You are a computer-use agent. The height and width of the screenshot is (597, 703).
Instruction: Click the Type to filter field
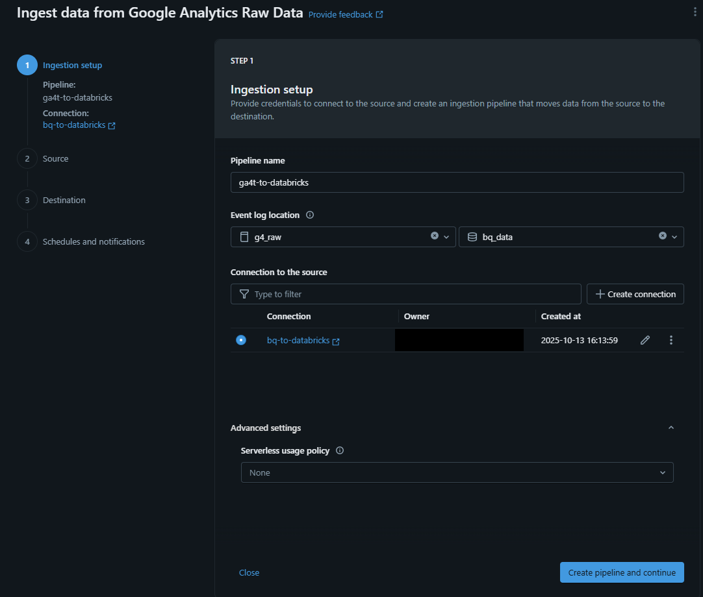405,294
